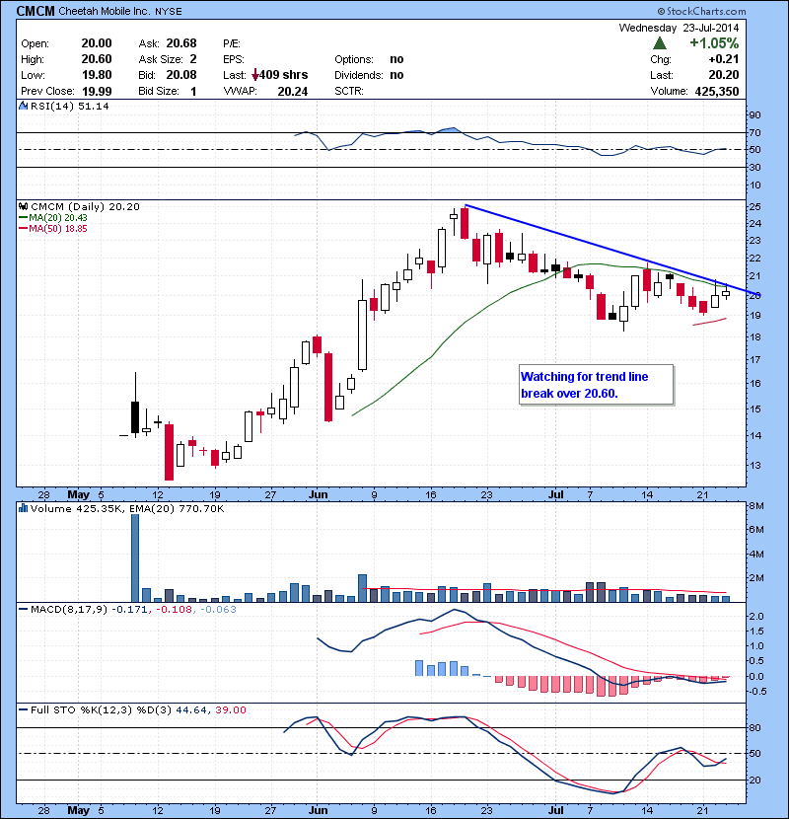Click the RSI(14) 51.14 indicator label

[x=69, y=106]
